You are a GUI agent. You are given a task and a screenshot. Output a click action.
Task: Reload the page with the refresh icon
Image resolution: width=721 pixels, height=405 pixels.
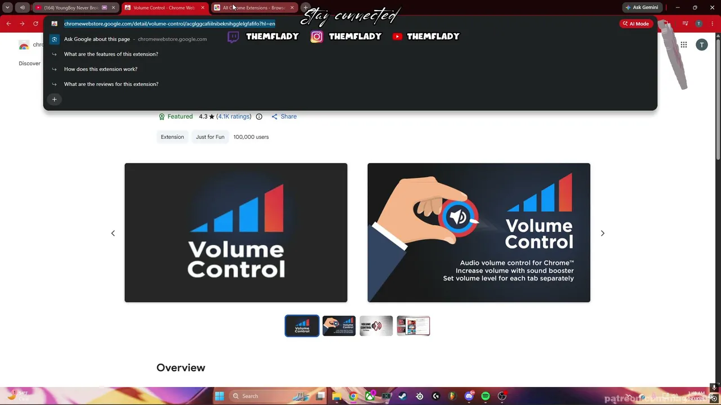pos(35,24)
